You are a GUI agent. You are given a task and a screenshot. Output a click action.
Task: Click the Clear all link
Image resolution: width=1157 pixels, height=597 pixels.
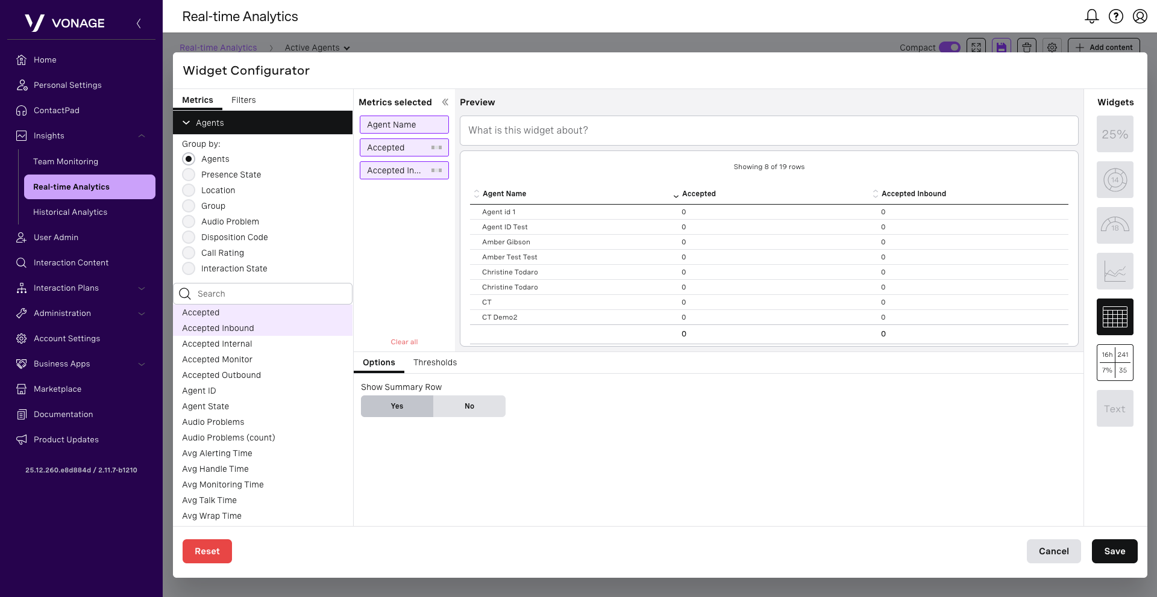tap(404, 342)
